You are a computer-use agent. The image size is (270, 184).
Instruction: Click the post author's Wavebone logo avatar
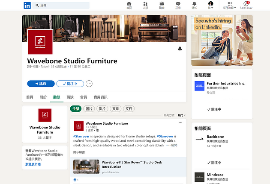click(x=78, y=126)
